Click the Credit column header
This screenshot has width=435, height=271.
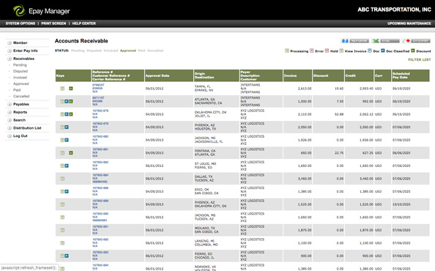point(359,75)
